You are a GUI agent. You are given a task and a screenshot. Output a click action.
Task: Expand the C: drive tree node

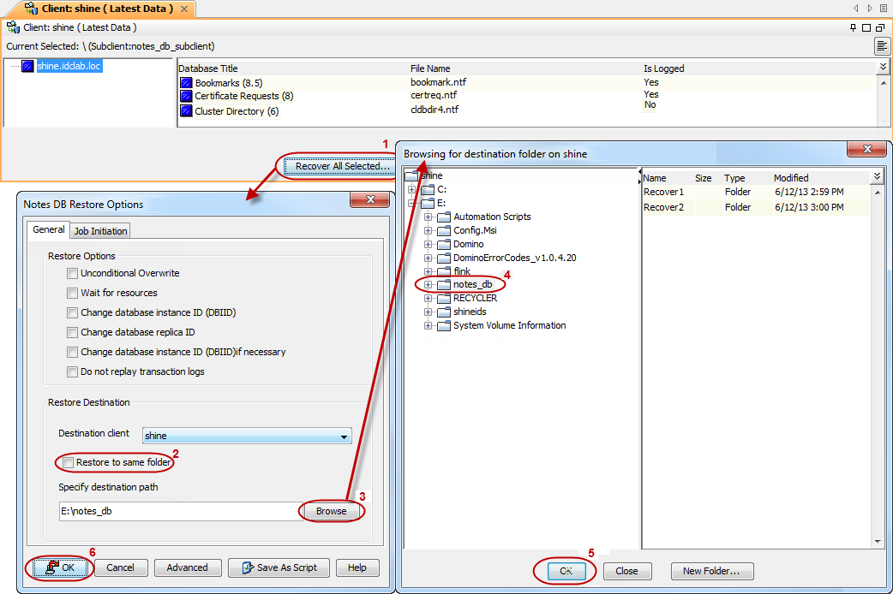(x=412, y=189)
